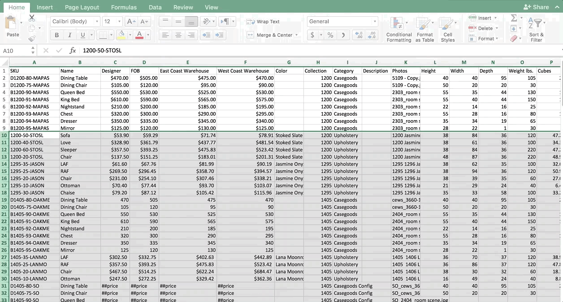Open Cell Styles gallery
Image resolution: width=563 pixels, height=302 pixels.
[x=447, y=30]
